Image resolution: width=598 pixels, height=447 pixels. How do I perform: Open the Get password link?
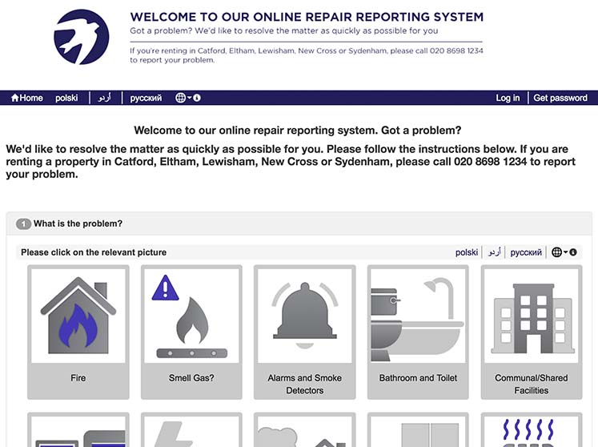click(560, 98)
